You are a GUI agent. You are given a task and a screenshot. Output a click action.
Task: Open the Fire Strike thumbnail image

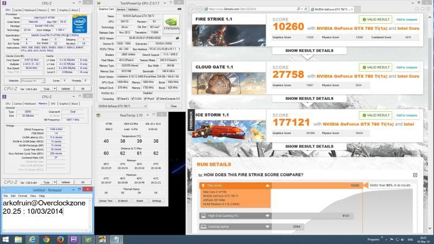click(x=229, y=35)
